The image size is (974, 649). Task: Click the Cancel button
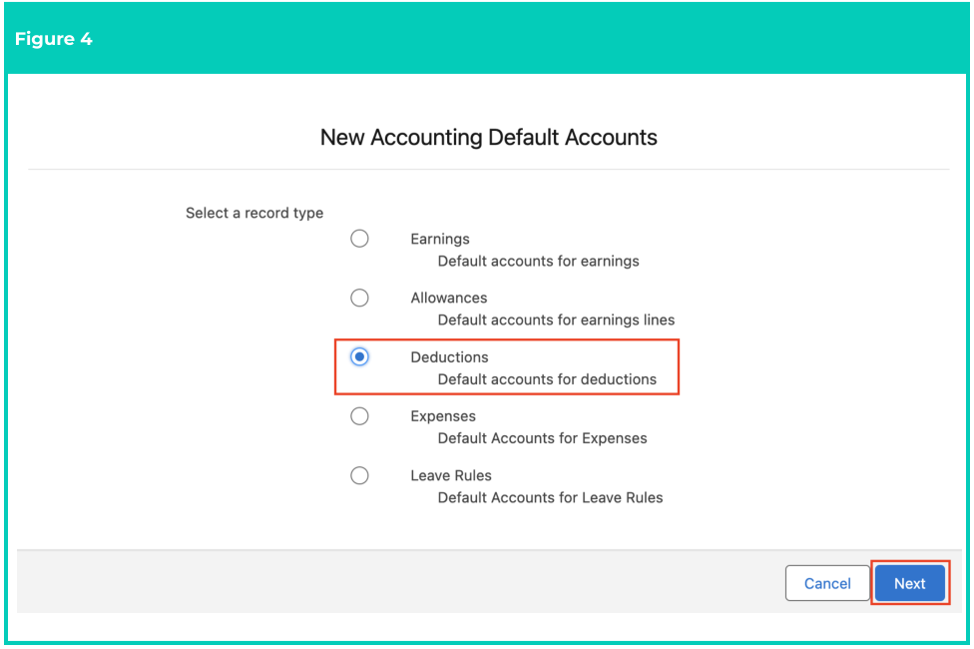point(827,583)
